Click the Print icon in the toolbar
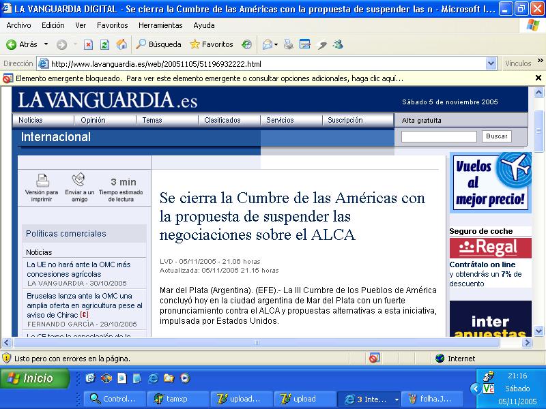 click(x=289, y=44)
